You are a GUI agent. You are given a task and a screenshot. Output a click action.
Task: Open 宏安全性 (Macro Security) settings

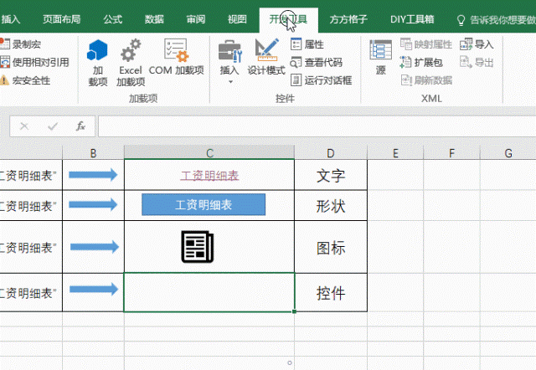tap(26, 80)
